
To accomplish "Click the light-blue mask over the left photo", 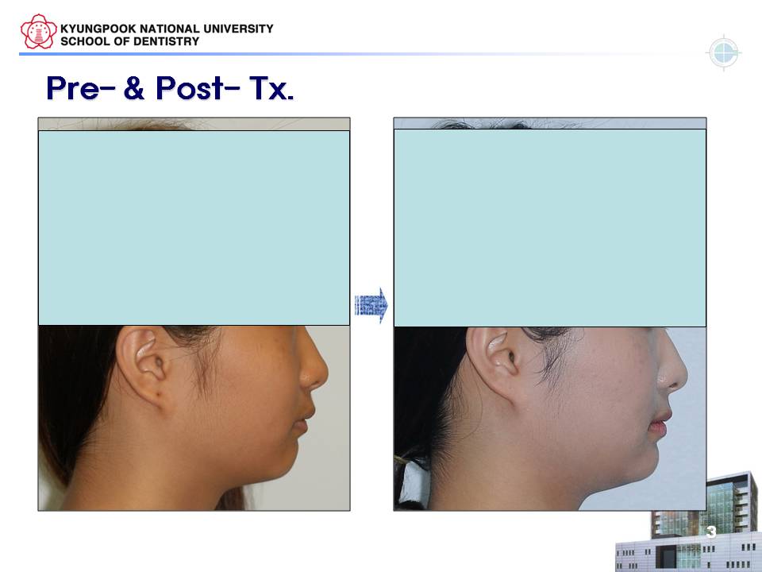I will [x=194, y=228].
